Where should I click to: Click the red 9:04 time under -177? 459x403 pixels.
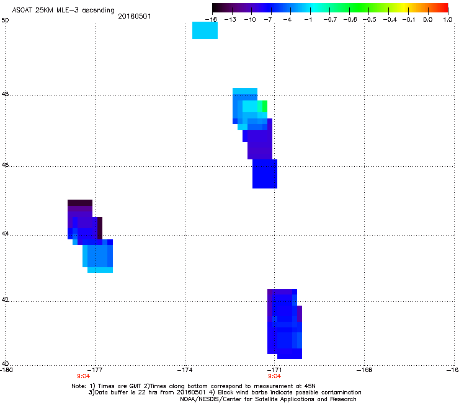coord(84,376)
